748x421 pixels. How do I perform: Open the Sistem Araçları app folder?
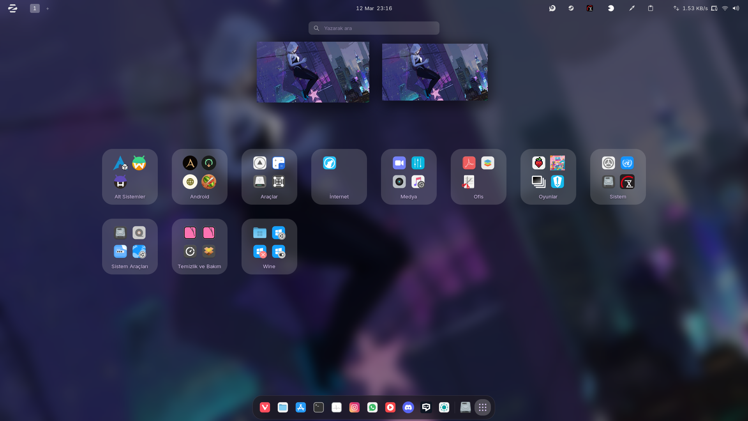click(130, 246)
